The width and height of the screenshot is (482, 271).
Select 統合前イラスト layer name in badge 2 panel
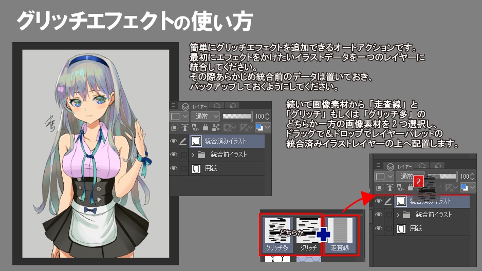pos(434,215)
